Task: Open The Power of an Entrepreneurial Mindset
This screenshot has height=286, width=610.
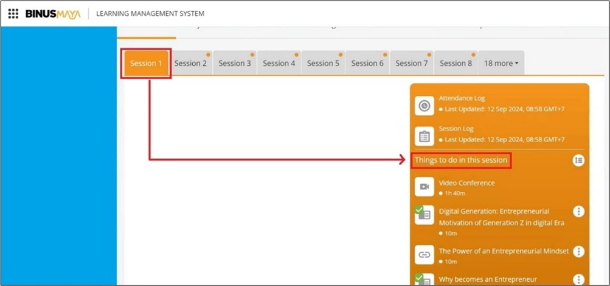Action: coord(504,251)
